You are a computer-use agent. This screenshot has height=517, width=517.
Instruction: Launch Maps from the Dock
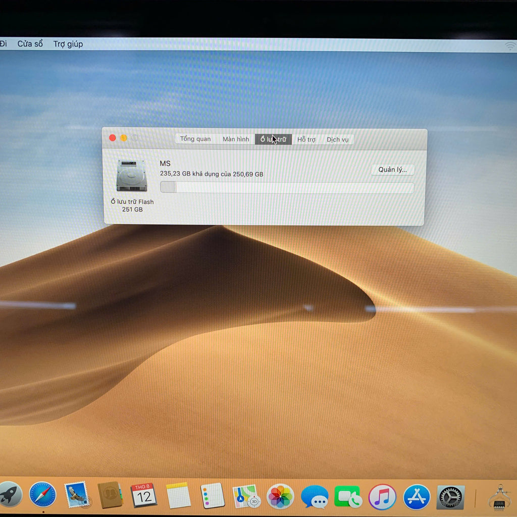246,496
